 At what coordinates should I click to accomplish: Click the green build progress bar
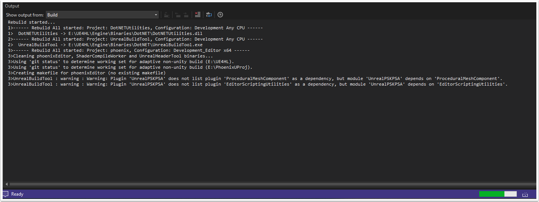[498, 194]
